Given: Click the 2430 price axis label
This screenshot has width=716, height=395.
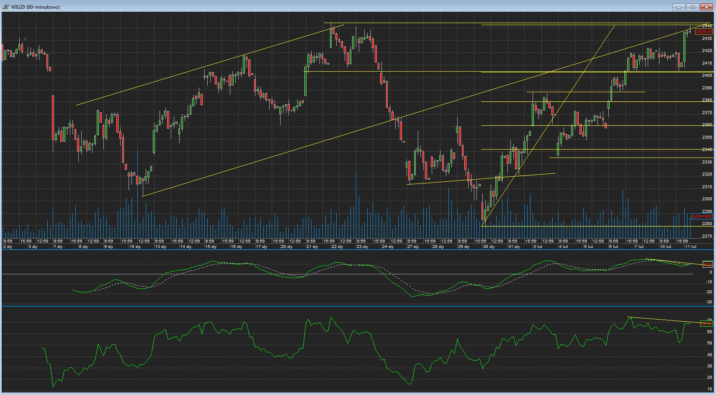Looking at the screenshot, I should tap(707, 39).
